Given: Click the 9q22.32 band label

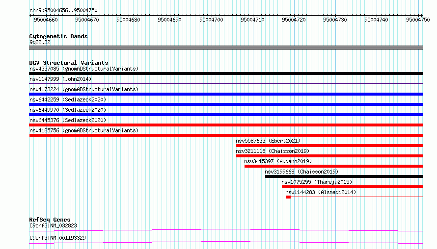Looking at the screenshot, I should pos(40,42).
